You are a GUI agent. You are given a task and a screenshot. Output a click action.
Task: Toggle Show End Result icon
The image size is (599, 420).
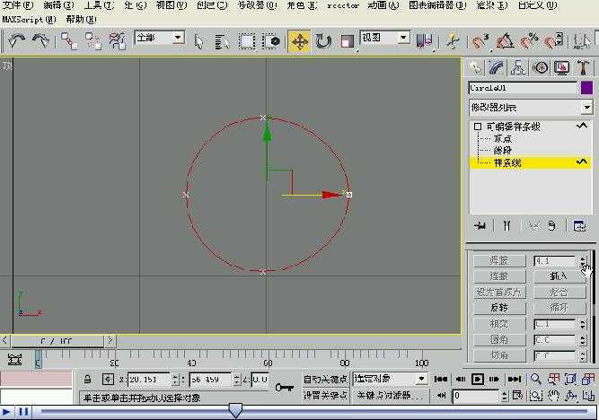[507, 225]
